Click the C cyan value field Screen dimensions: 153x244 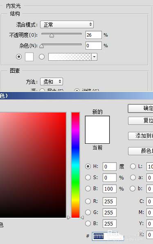click(x=150, y=202)
